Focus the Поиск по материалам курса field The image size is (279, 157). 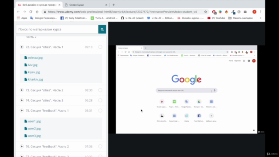[x=57, y=29]
